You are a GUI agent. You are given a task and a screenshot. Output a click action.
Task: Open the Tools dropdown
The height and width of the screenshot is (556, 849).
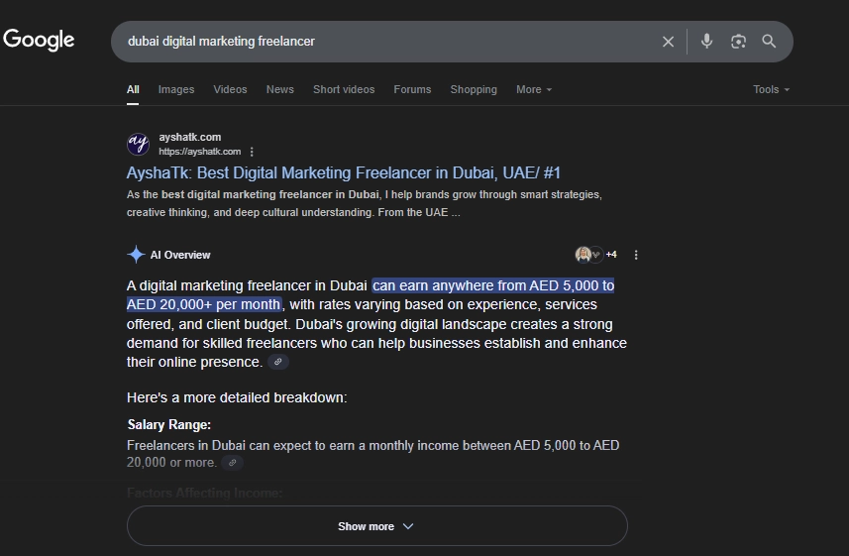[771, 89]
